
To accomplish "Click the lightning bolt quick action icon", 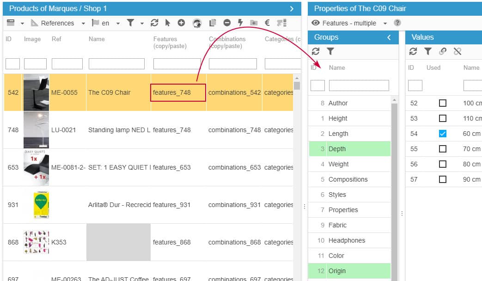I will click(240, 23).
